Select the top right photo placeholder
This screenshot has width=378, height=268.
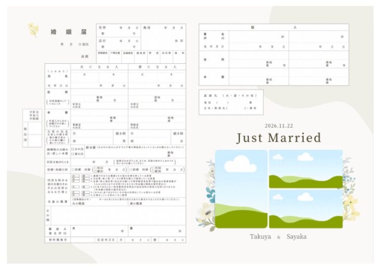click(x=306, y=169)
